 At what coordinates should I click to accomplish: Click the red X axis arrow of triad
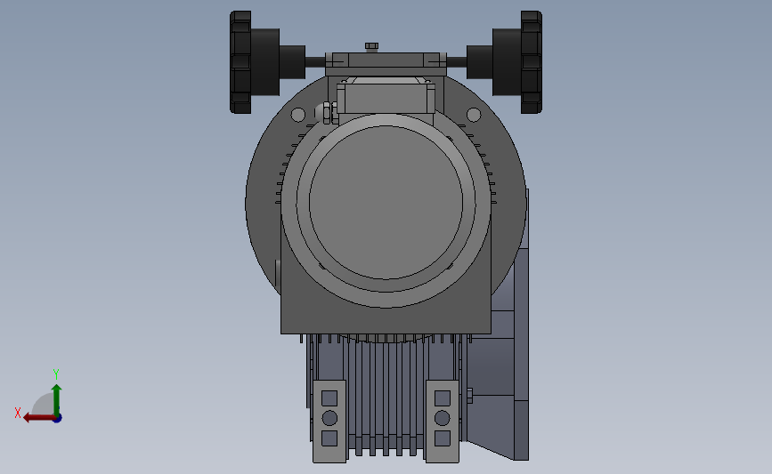38,418
